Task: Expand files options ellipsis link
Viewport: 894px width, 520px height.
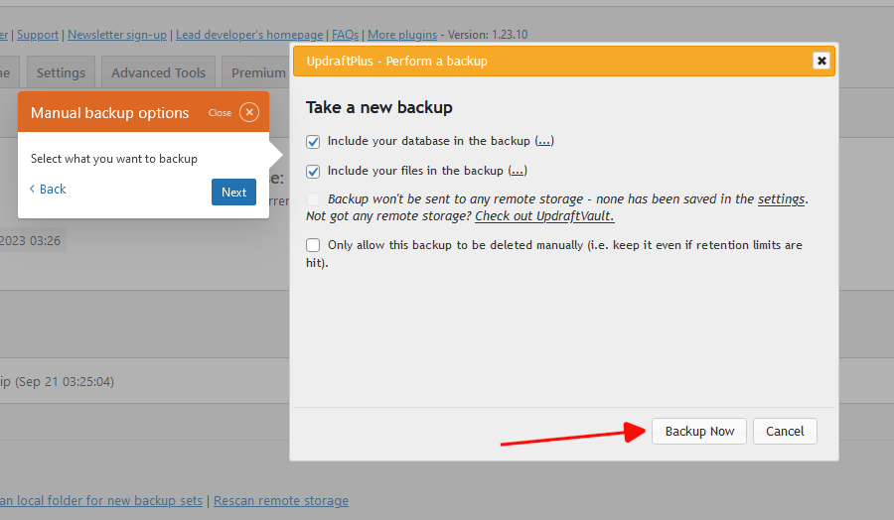Action: (x=518, y=171)
